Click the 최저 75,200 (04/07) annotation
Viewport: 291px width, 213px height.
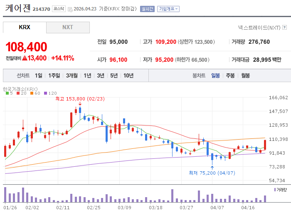[212, 173]
